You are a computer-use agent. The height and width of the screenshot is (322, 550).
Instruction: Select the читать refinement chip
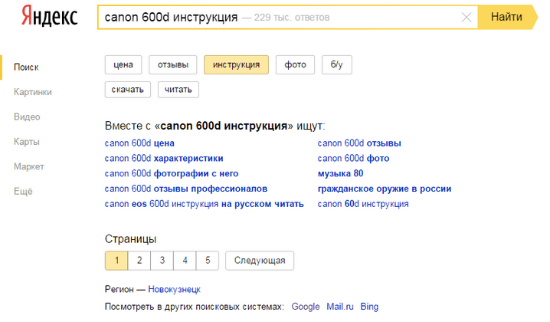[178, 90]
